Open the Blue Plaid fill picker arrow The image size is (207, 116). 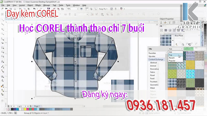[x=173, y=40]
